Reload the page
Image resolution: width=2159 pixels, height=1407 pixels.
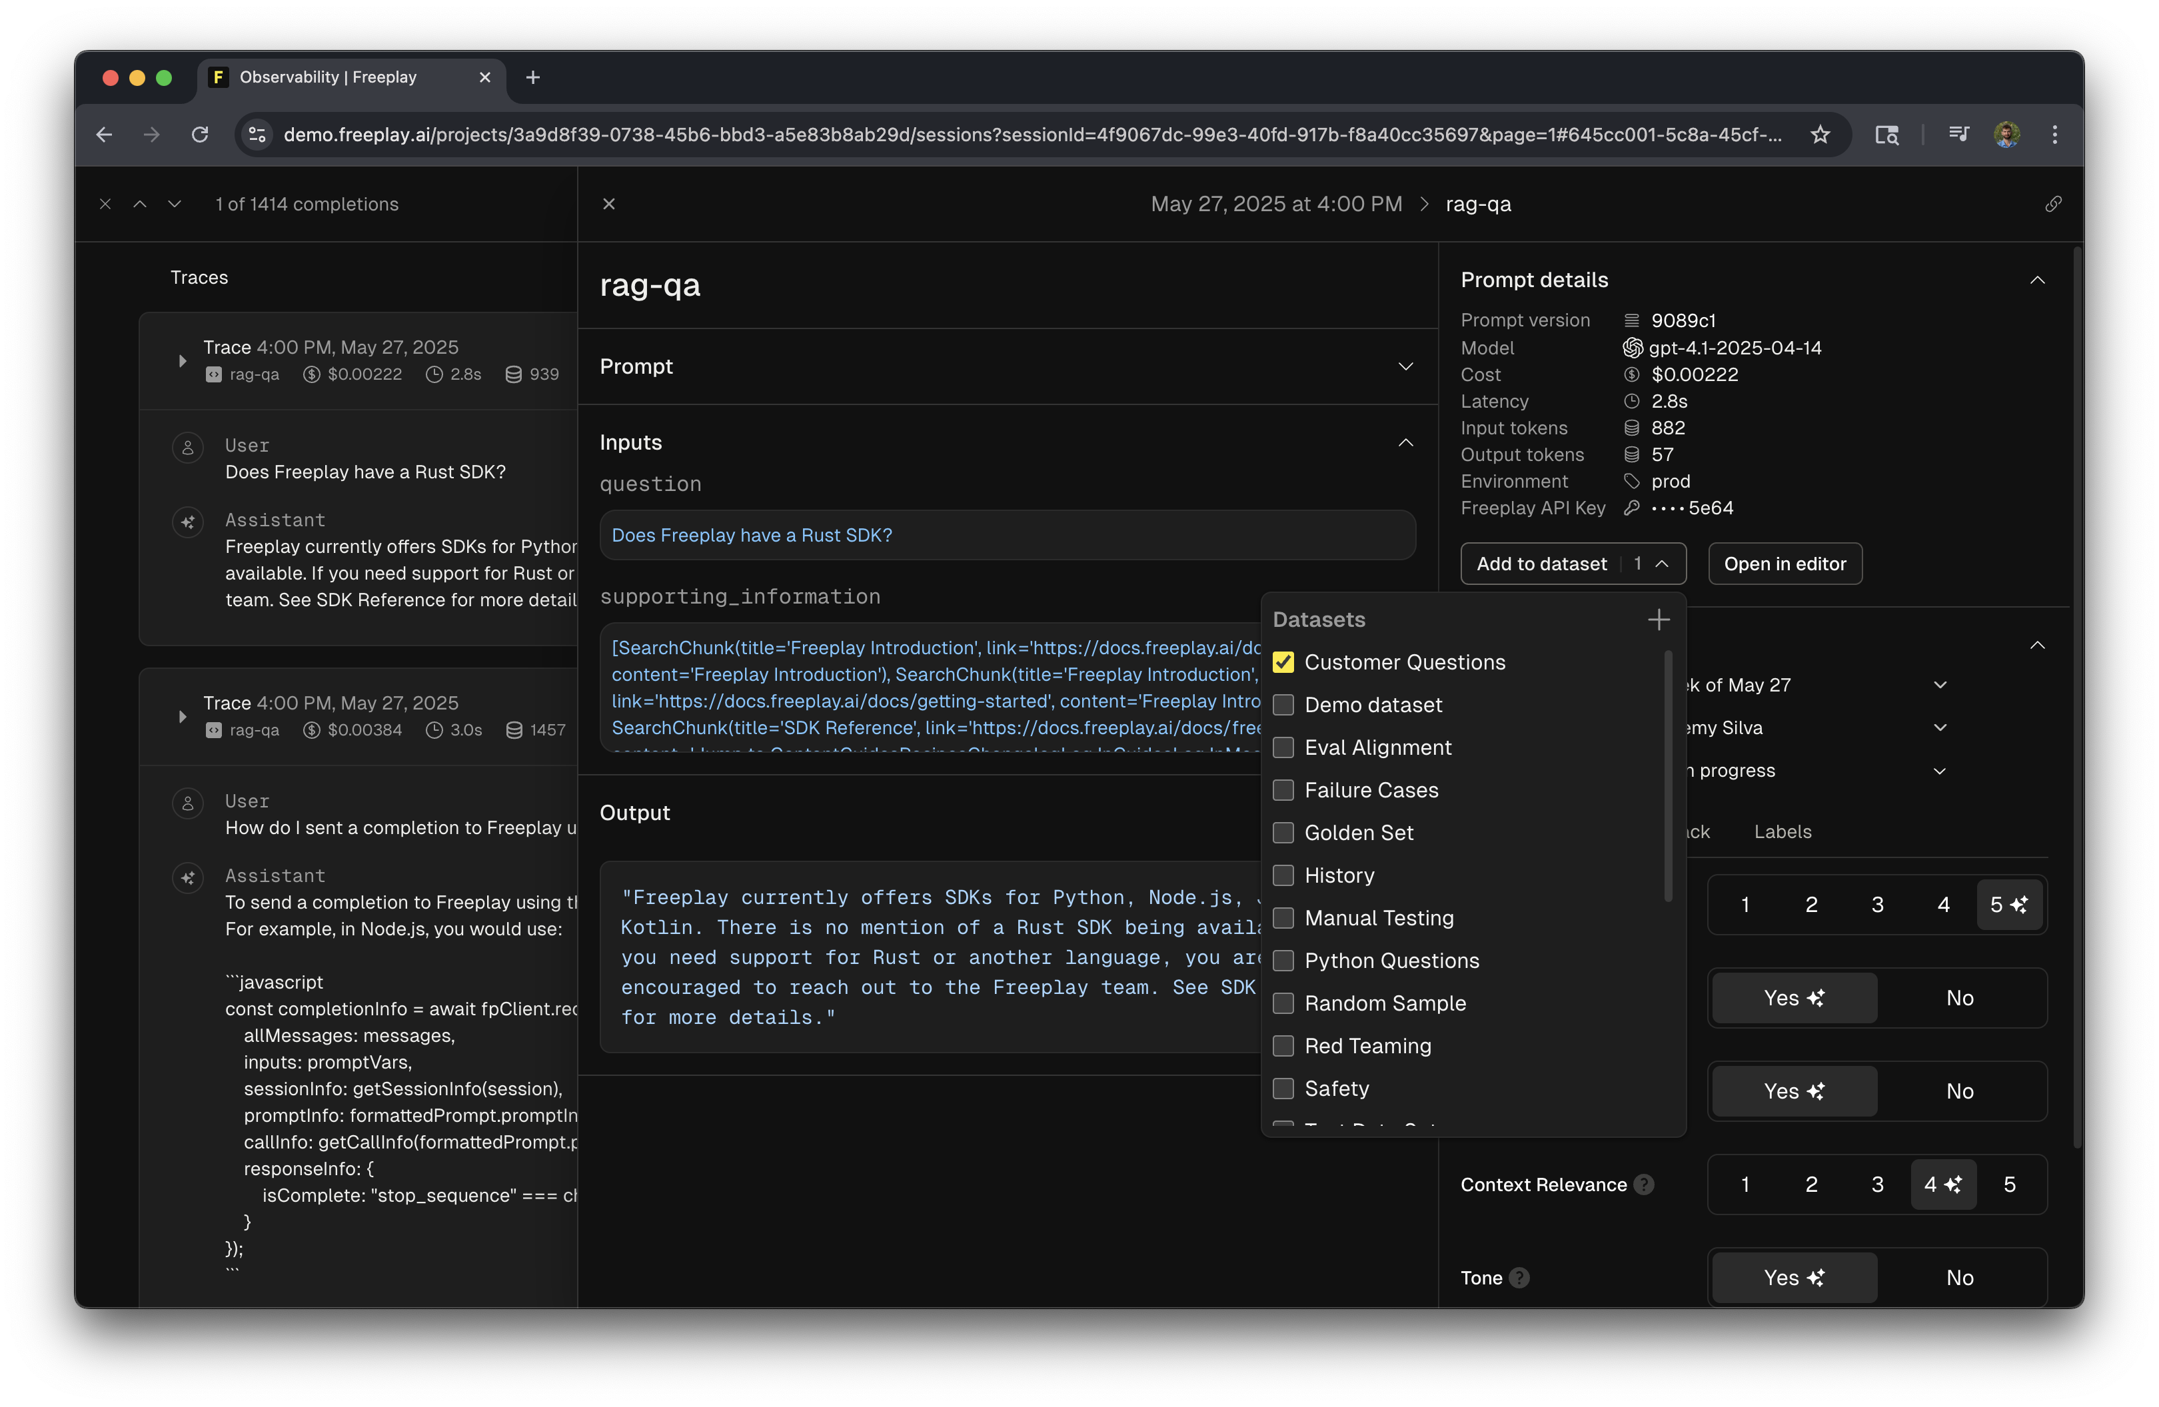(201, 135)
